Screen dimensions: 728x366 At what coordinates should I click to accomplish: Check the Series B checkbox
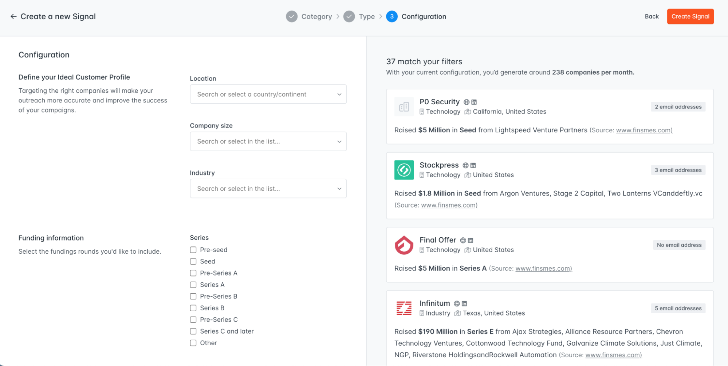[193, 308]
